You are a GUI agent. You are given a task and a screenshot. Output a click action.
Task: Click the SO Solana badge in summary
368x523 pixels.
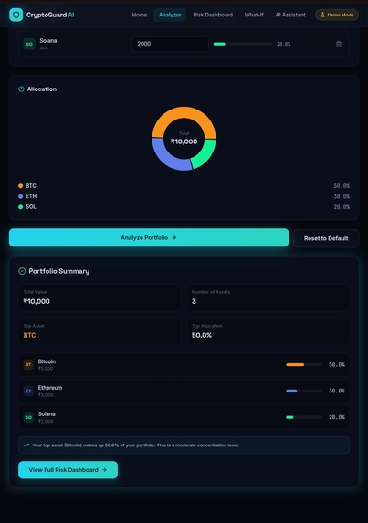(x=28, y=417)
